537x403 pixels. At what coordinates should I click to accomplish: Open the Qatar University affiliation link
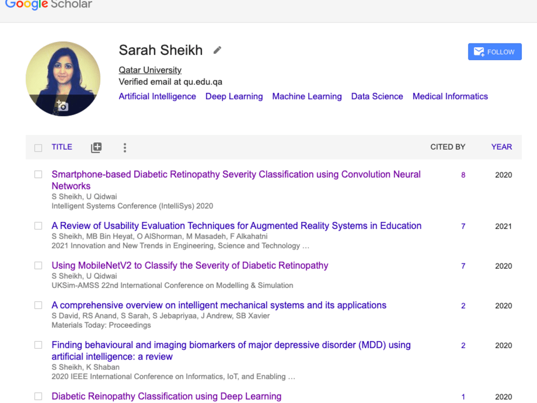pos(150,70)
